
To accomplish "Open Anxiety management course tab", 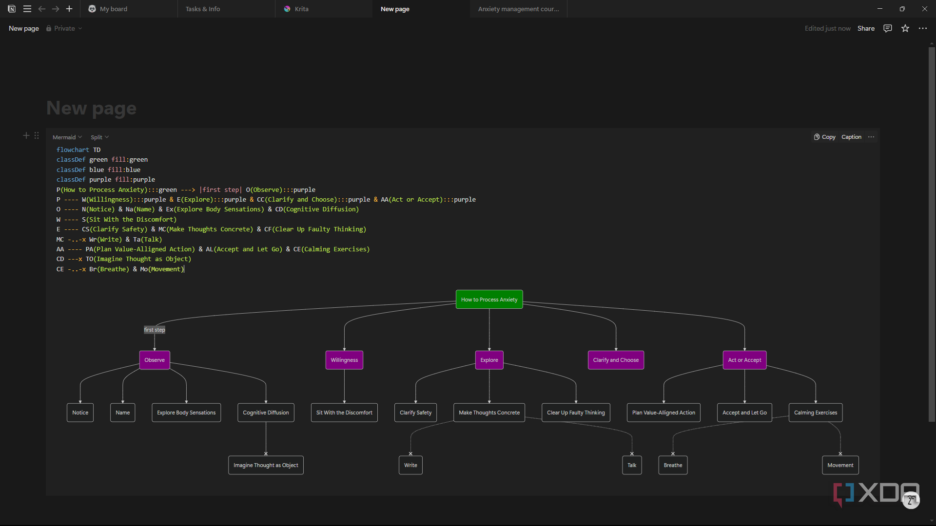I will (518, 9).
